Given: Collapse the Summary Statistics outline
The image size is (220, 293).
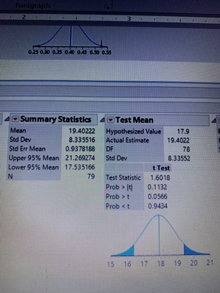Looking at the screenshot, I should click(7, 119).
